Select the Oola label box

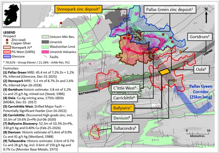point(201,69)
